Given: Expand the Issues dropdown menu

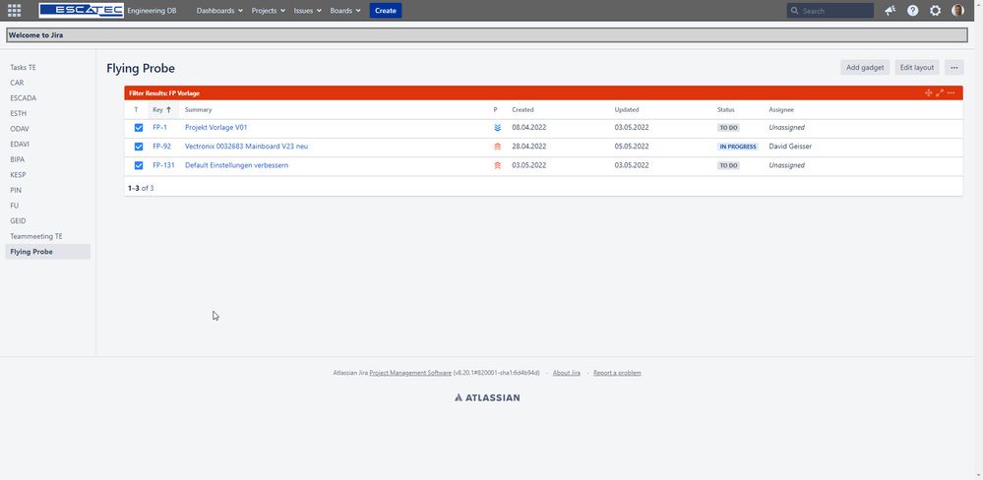Looking at the screenshot, I should [307, 11].
